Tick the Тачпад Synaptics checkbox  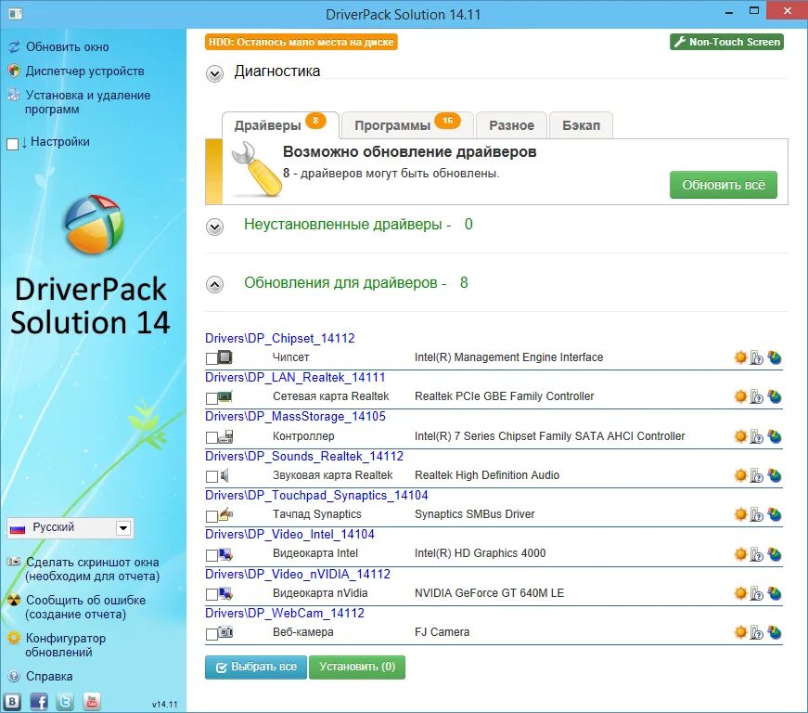[212, 516]
